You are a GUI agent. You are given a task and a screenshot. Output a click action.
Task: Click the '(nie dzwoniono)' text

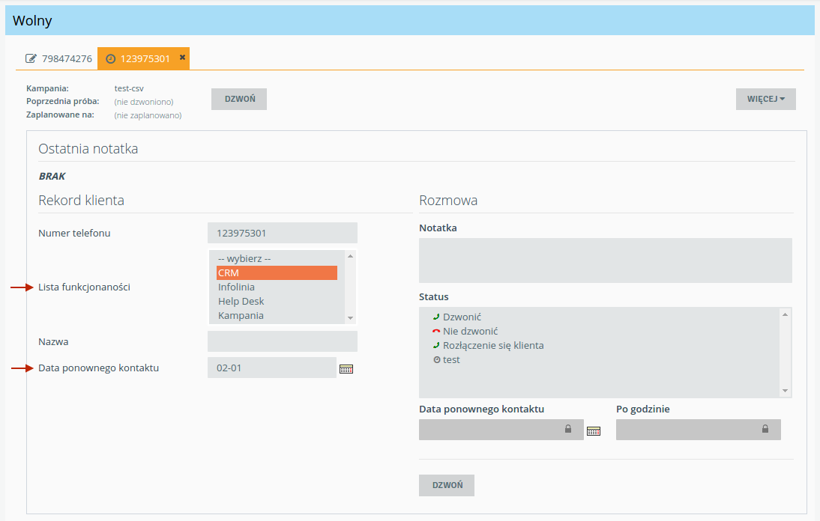click(x=144, y=102)
